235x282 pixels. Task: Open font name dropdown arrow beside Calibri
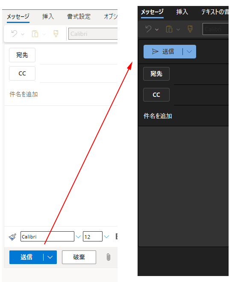pyautogui.click(x=78, y=237)
